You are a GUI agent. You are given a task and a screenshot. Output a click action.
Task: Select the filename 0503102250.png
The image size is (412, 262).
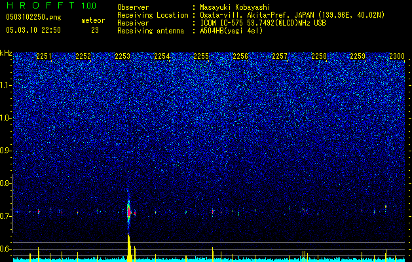[33, 18]
